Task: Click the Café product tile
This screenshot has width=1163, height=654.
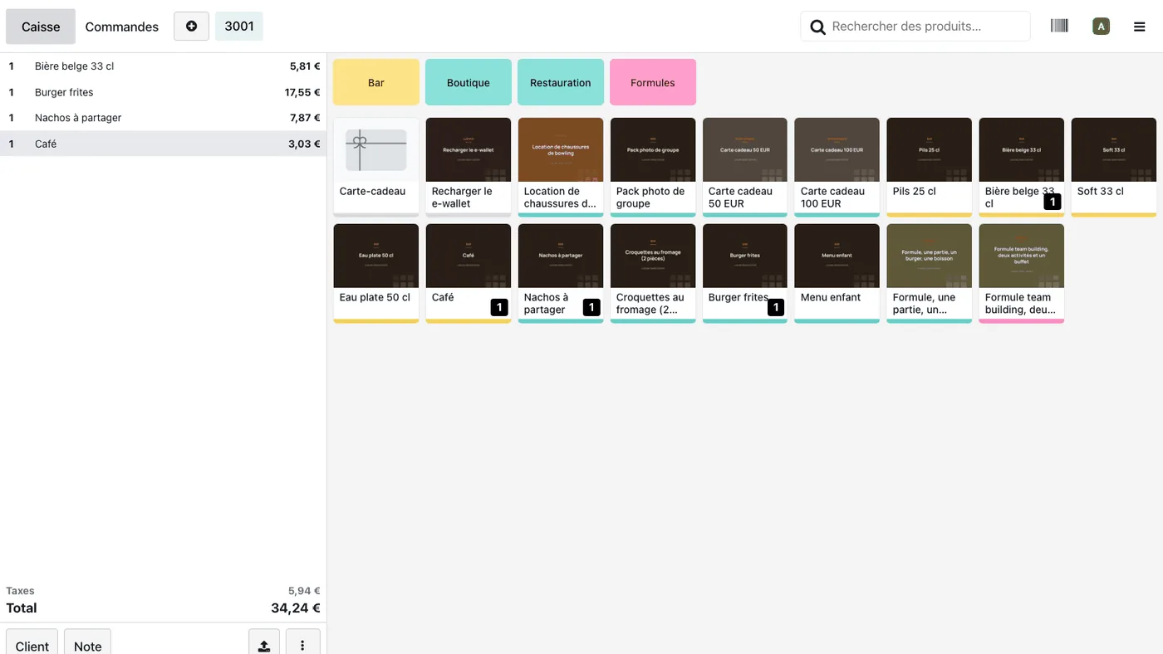Action: (469, 273)
